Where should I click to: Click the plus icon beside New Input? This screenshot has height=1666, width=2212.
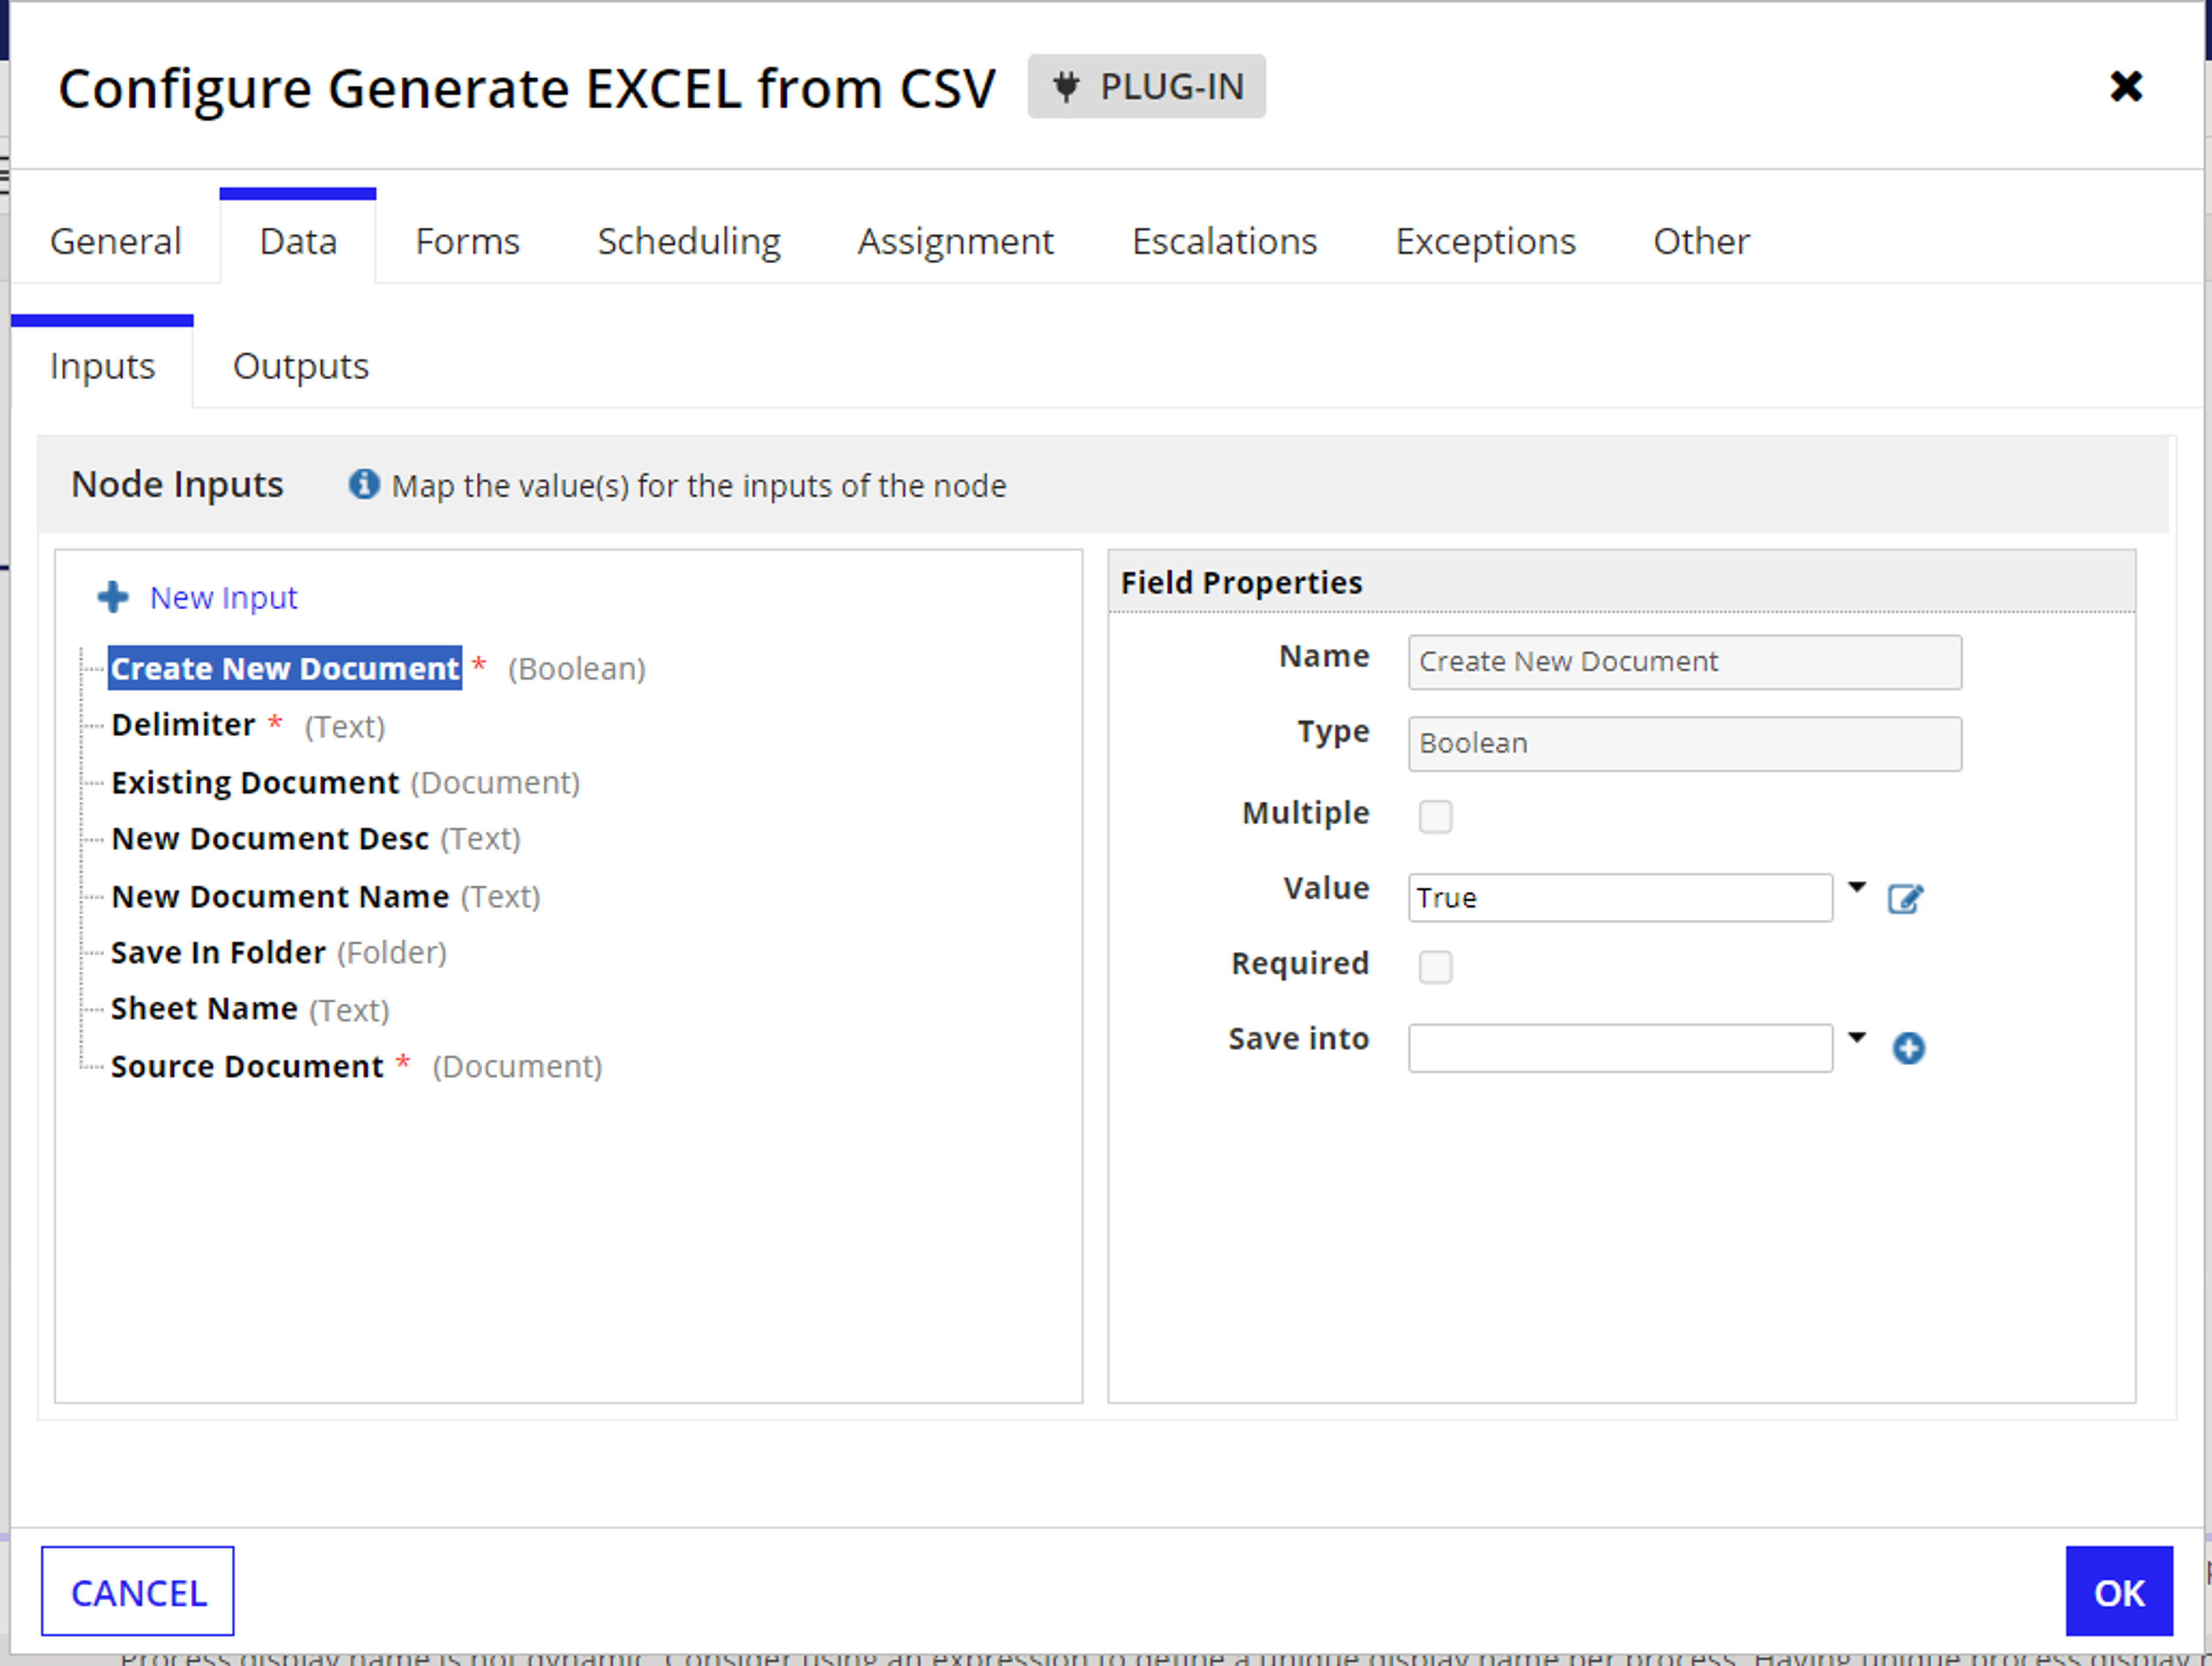tap(113, 597)
